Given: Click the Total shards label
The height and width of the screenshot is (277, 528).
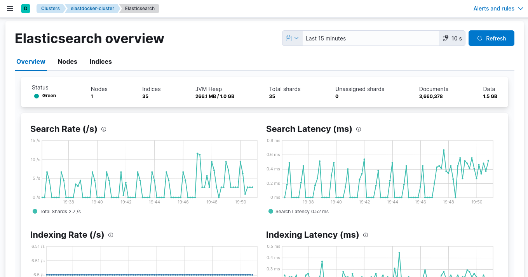Looking at the screenshot, I should click(285, 89).
